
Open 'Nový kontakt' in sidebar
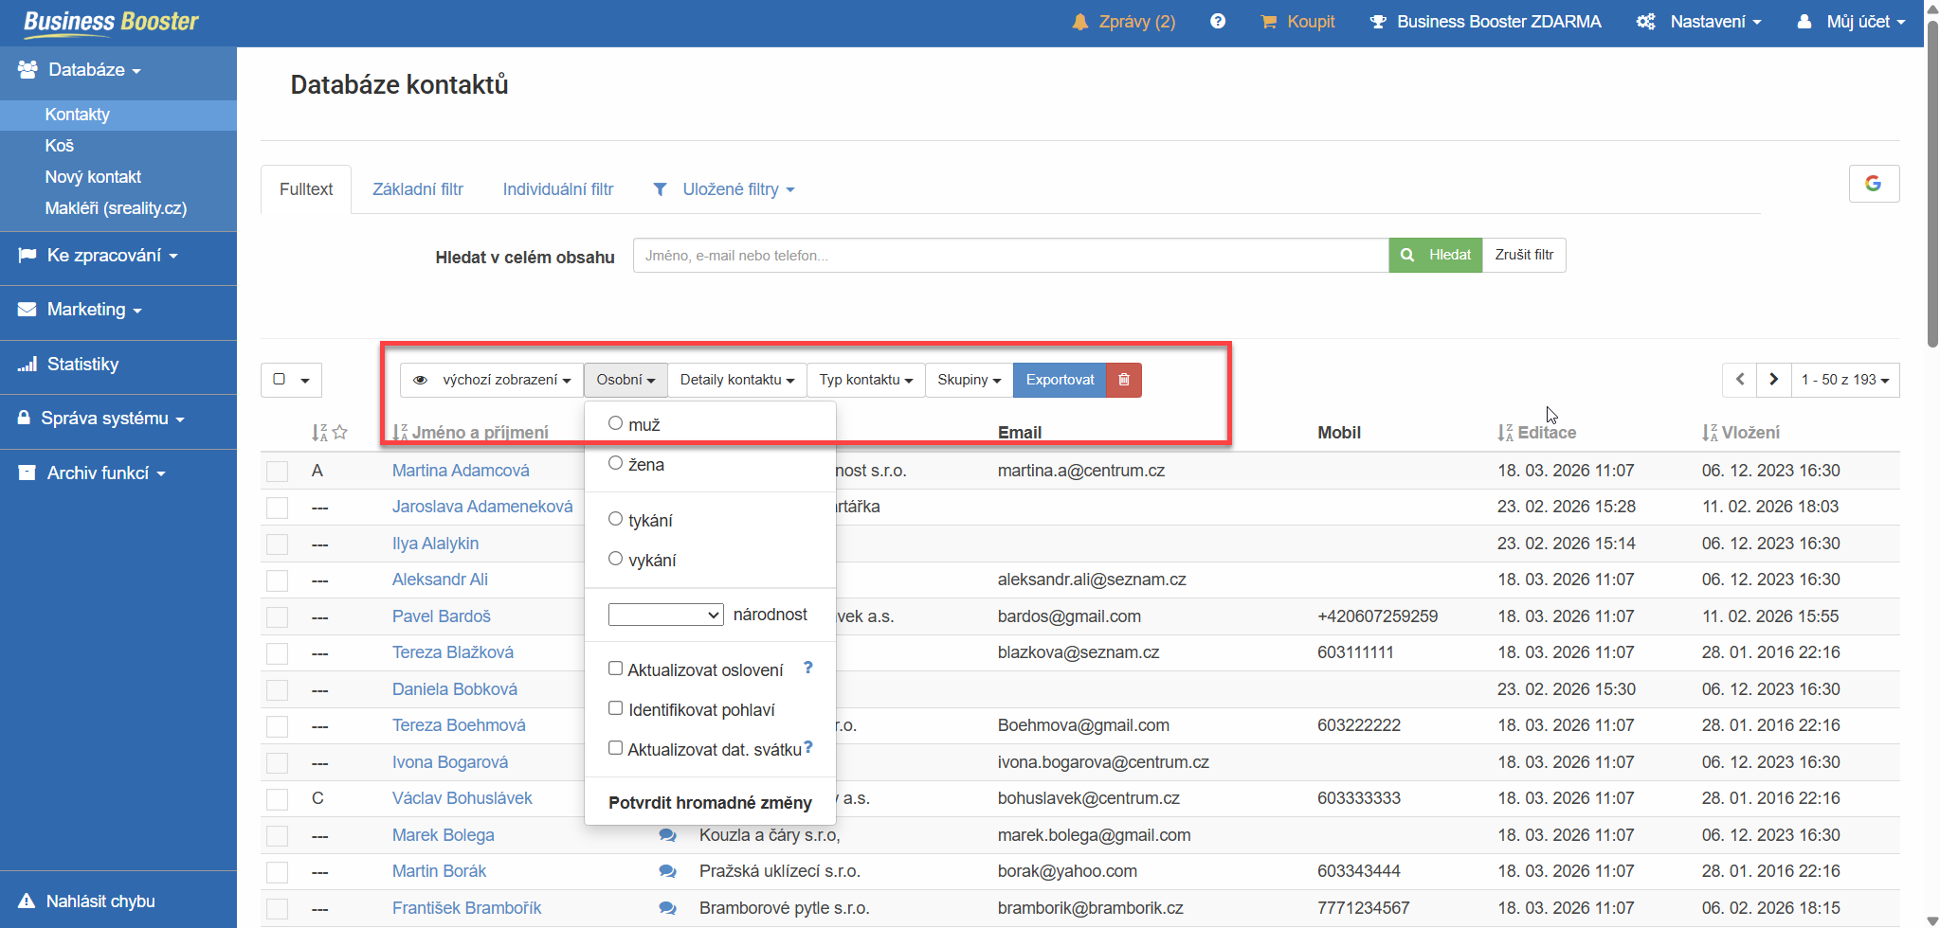click(93, 177)
